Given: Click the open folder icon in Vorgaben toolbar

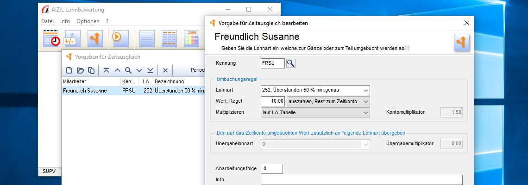Looking at the screenshot, I should click(80, 70).
